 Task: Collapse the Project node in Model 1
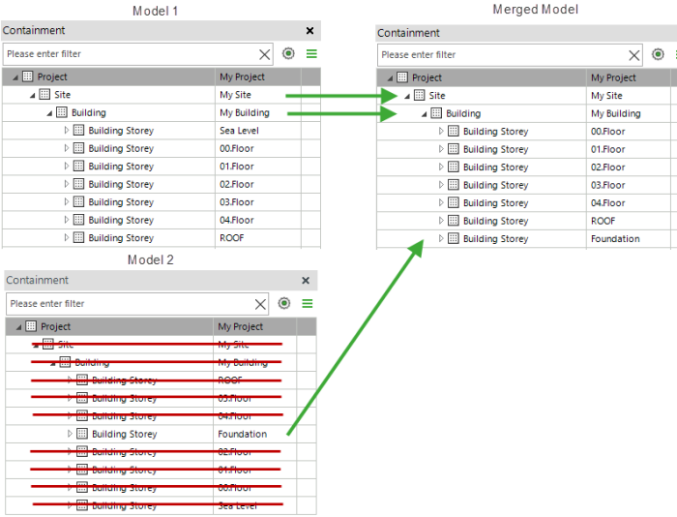click(x=15, y=77)
